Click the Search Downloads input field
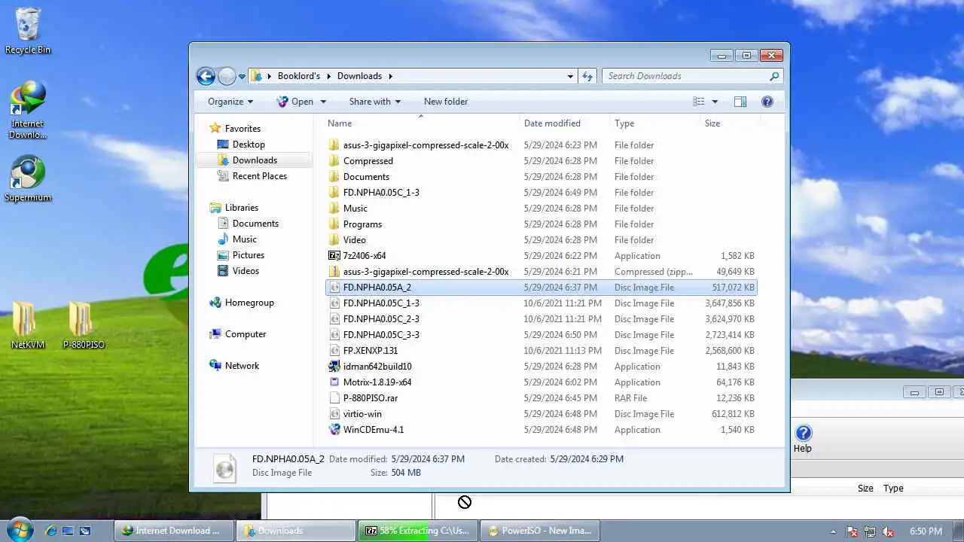Screen dimensions: 964x542 (685, 76)
